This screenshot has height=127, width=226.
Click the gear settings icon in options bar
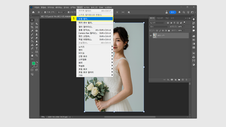coord(129,12)
